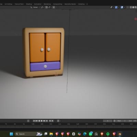Switch to the Shading workspace tab
137x137 pixels.
(x=29, y=4)
